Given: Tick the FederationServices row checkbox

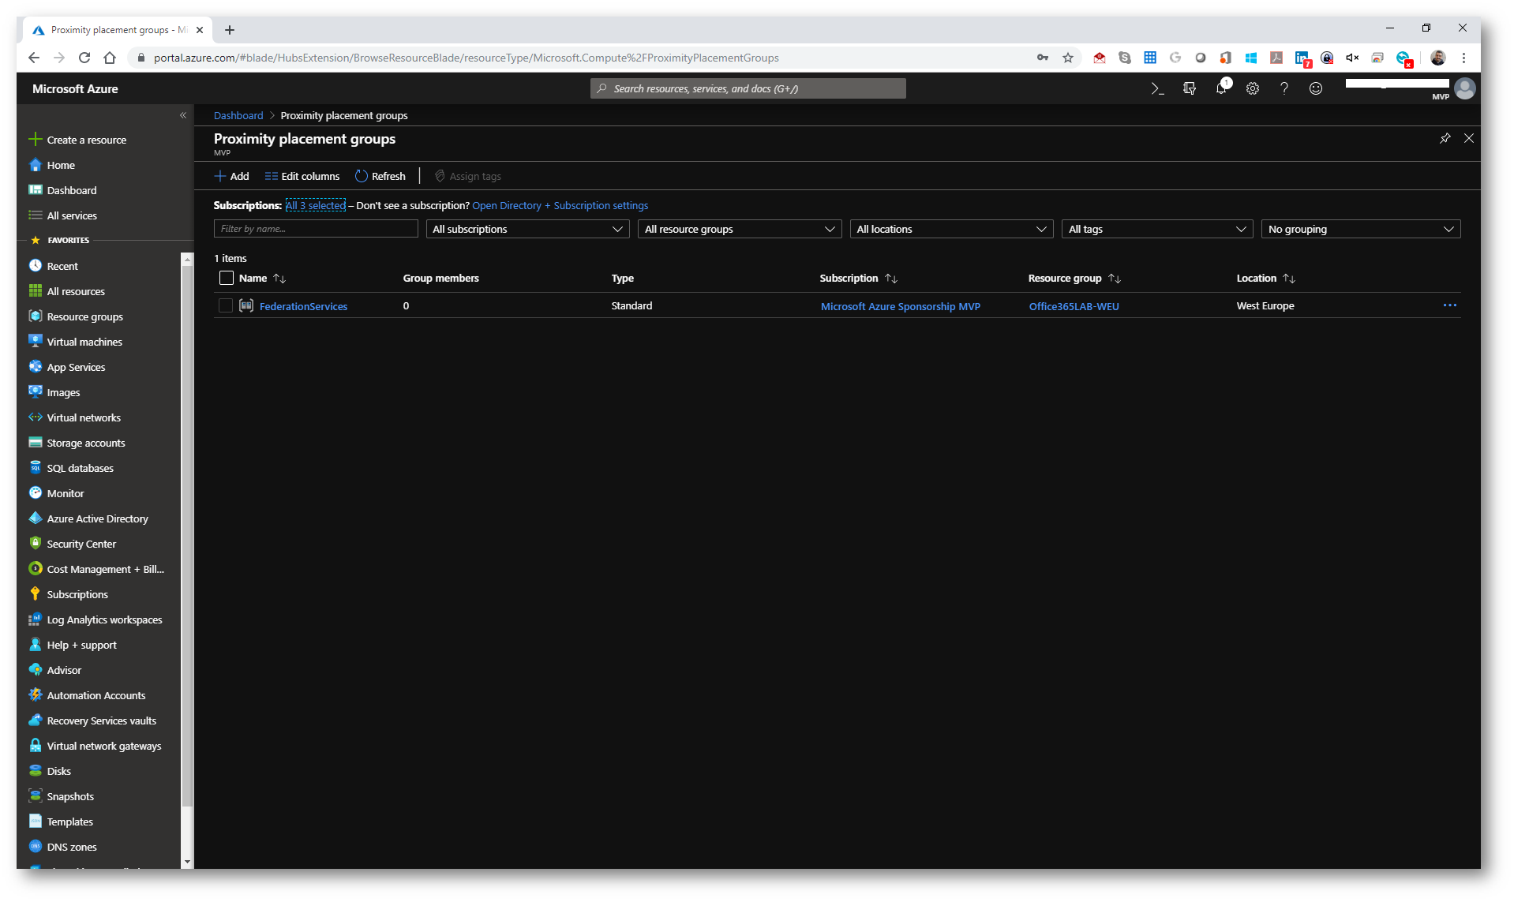Looking at the screenshot, I should [x=226, y=305].
